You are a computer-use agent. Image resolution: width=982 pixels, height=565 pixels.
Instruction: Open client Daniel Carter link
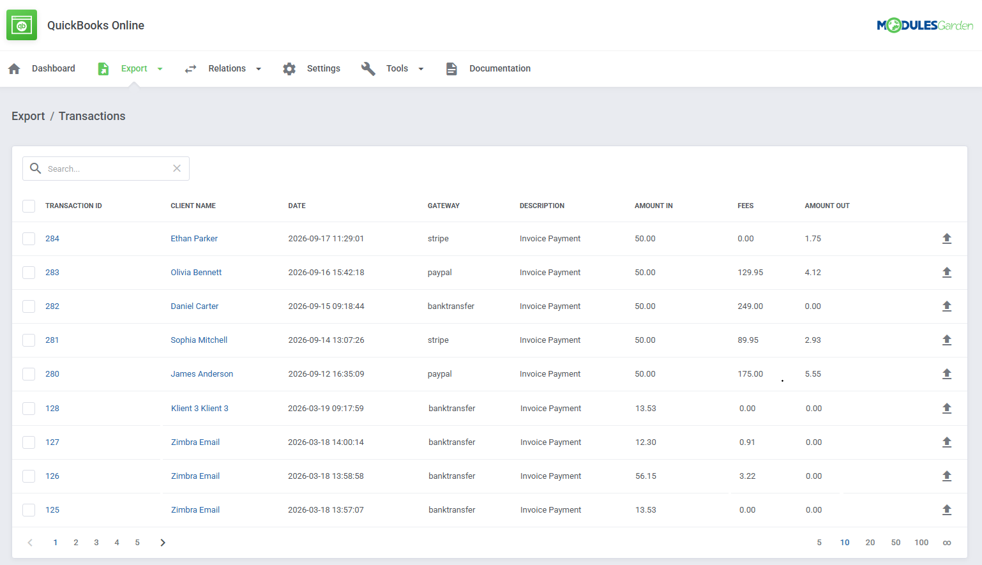coord(195,306)
